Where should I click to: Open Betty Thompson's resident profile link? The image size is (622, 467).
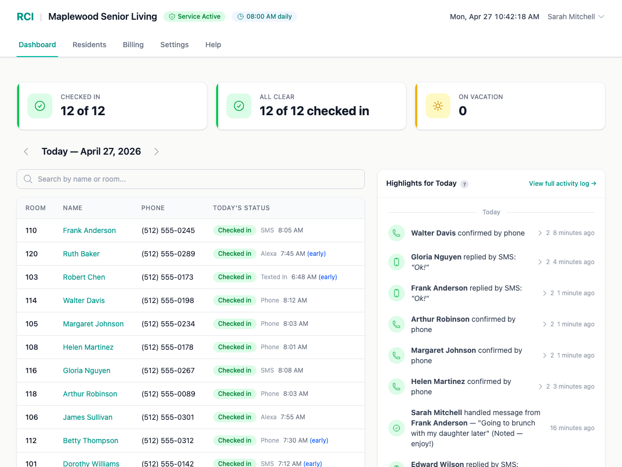[91, 441]
